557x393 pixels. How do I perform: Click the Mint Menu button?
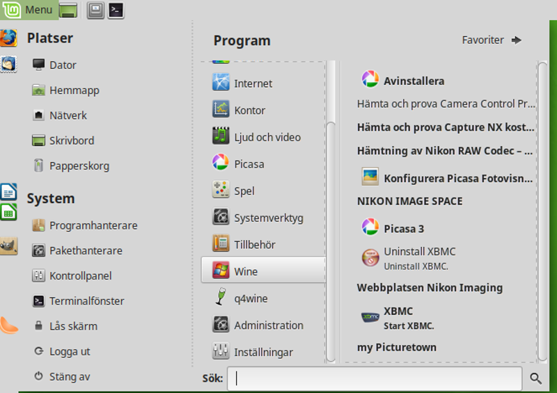29,10
